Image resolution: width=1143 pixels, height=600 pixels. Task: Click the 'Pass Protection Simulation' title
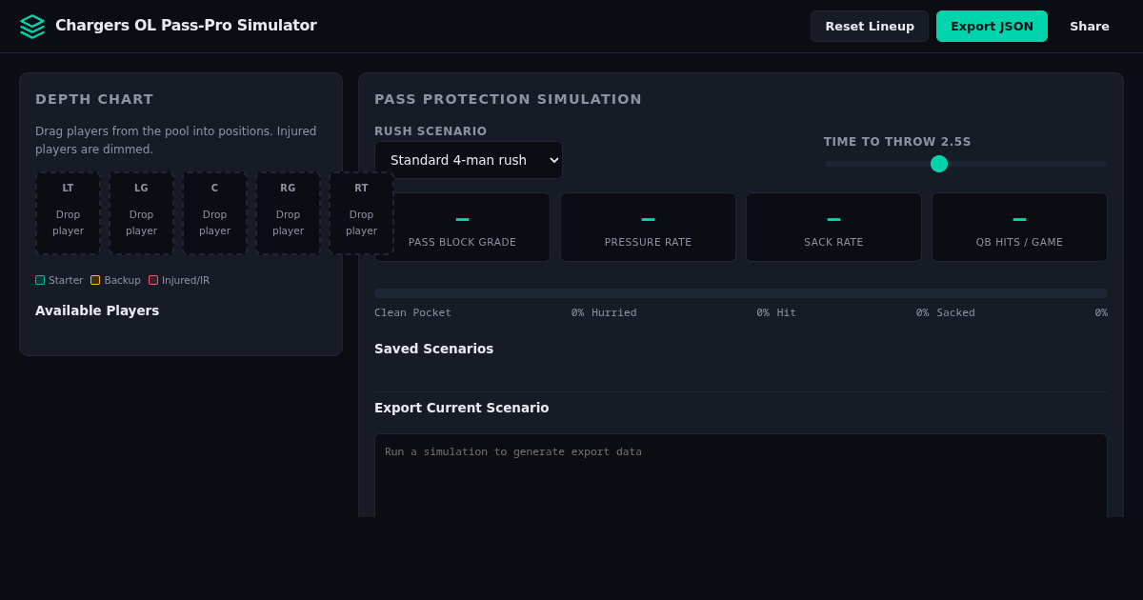pos(508,99)
